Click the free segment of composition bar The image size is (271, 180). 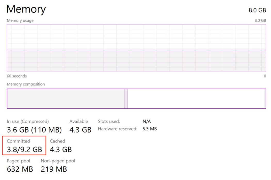[196, 98]
